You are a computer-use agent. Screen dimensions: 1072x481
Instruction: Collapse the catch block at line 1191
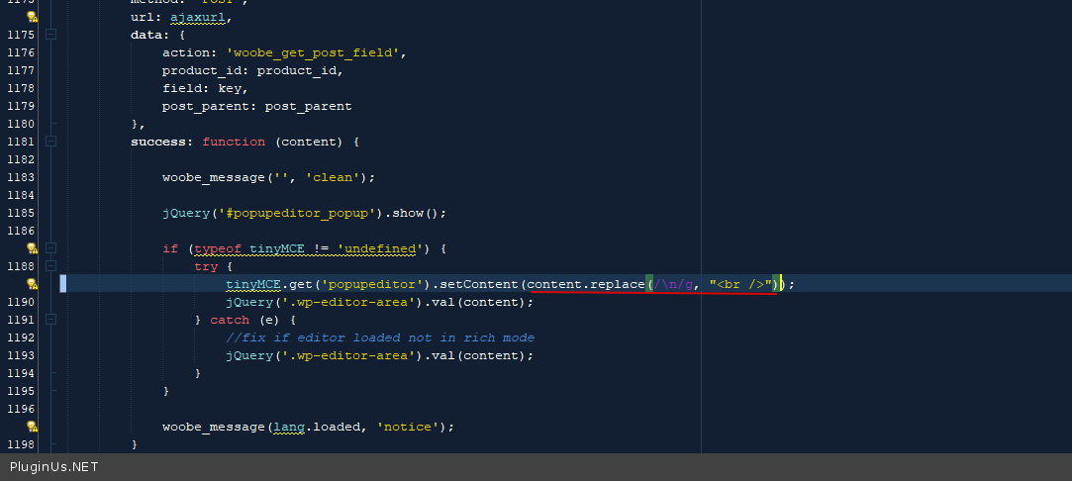click(x=50, y=320)
